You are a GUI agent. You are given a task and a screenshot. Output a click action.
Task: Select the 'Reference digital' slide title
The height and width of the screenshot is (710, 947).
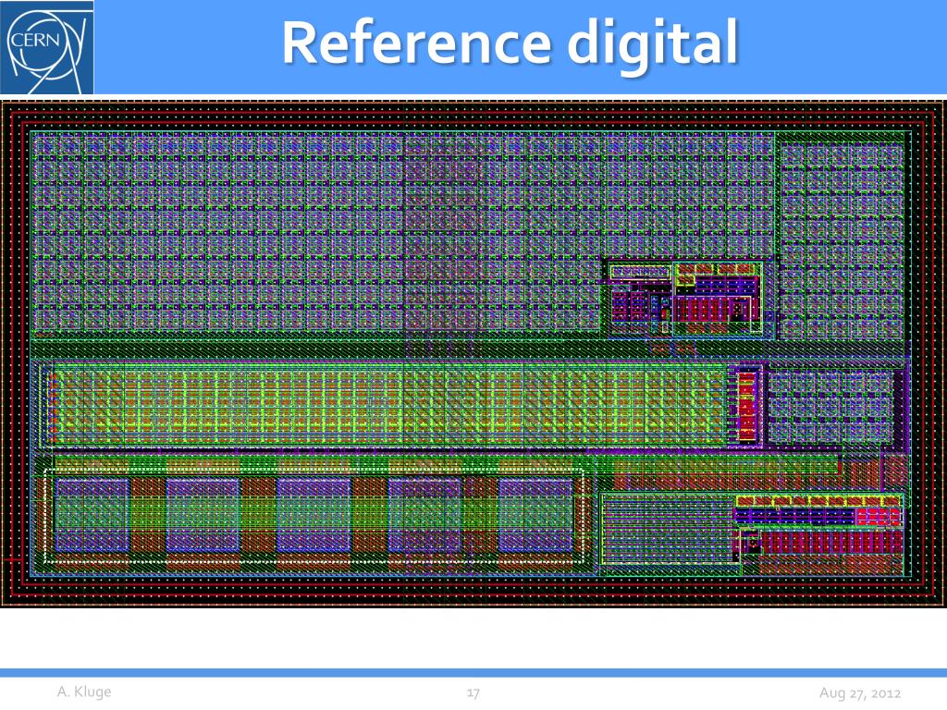point(510,43)
